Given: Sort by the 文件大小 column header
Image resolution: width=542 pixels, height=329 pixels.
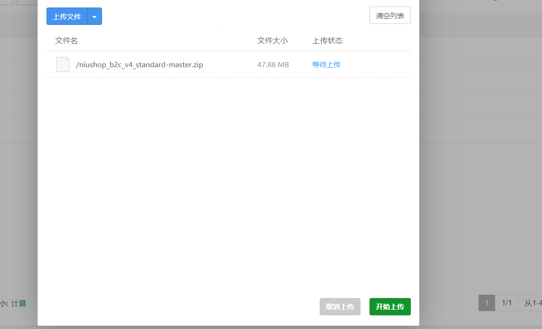Looking at the screenshot, I should point(273,40).
